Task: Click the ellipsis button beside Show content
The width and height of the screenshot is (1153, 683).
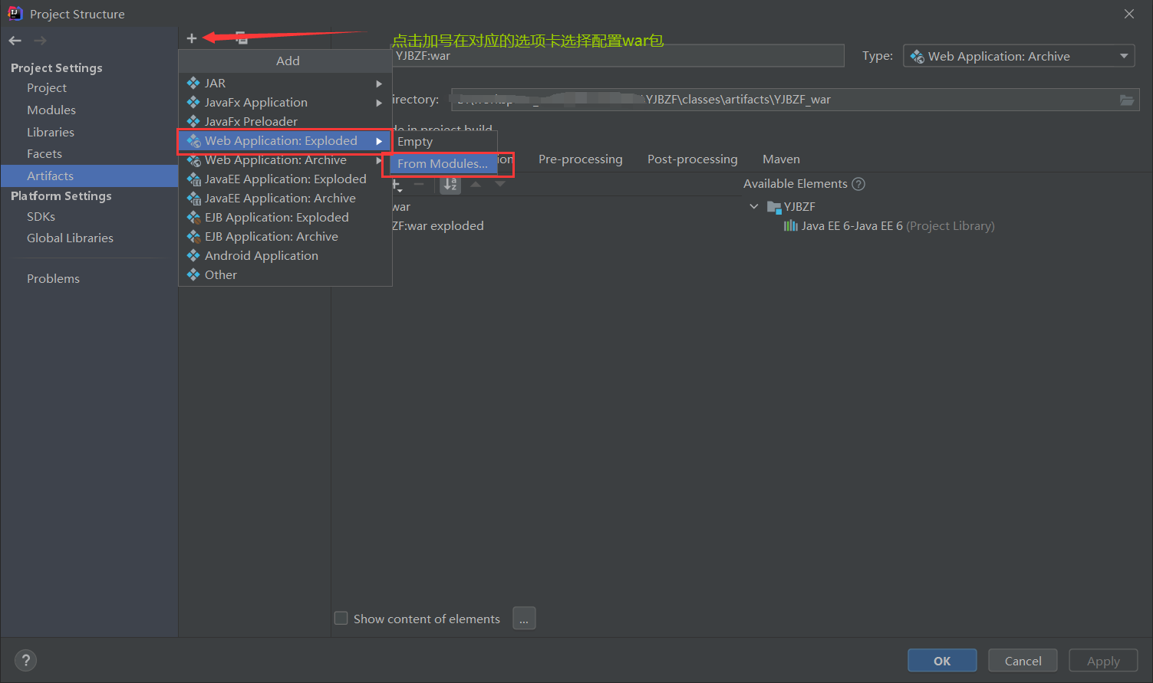Action: (524, 619)
